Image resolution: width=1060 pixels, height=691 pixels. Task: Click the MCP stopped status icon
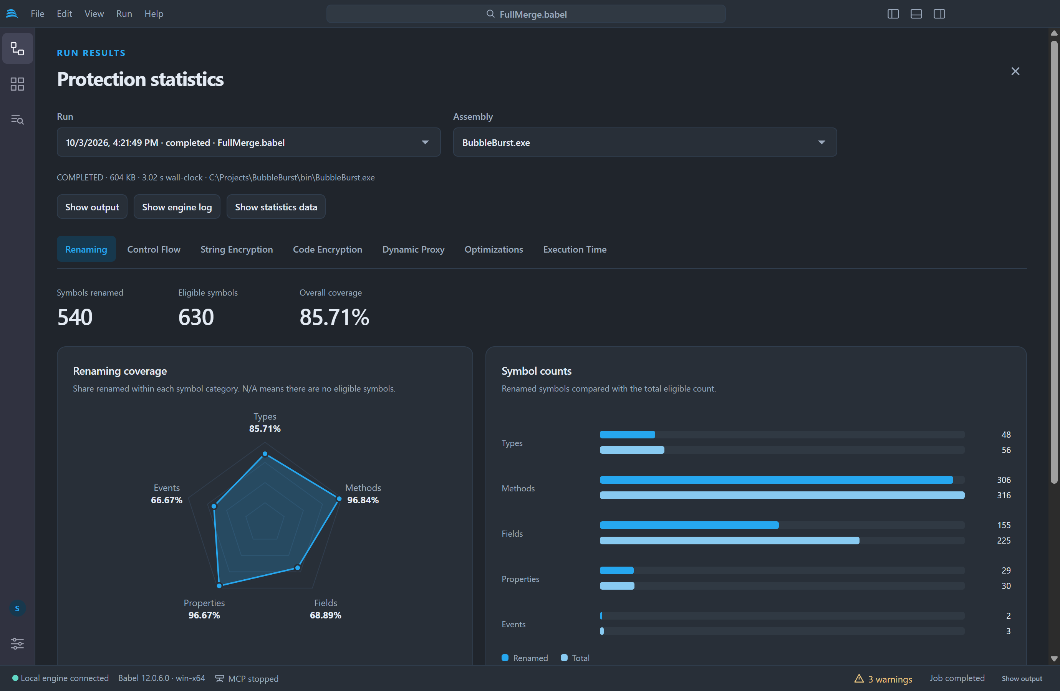coord(220,679)
